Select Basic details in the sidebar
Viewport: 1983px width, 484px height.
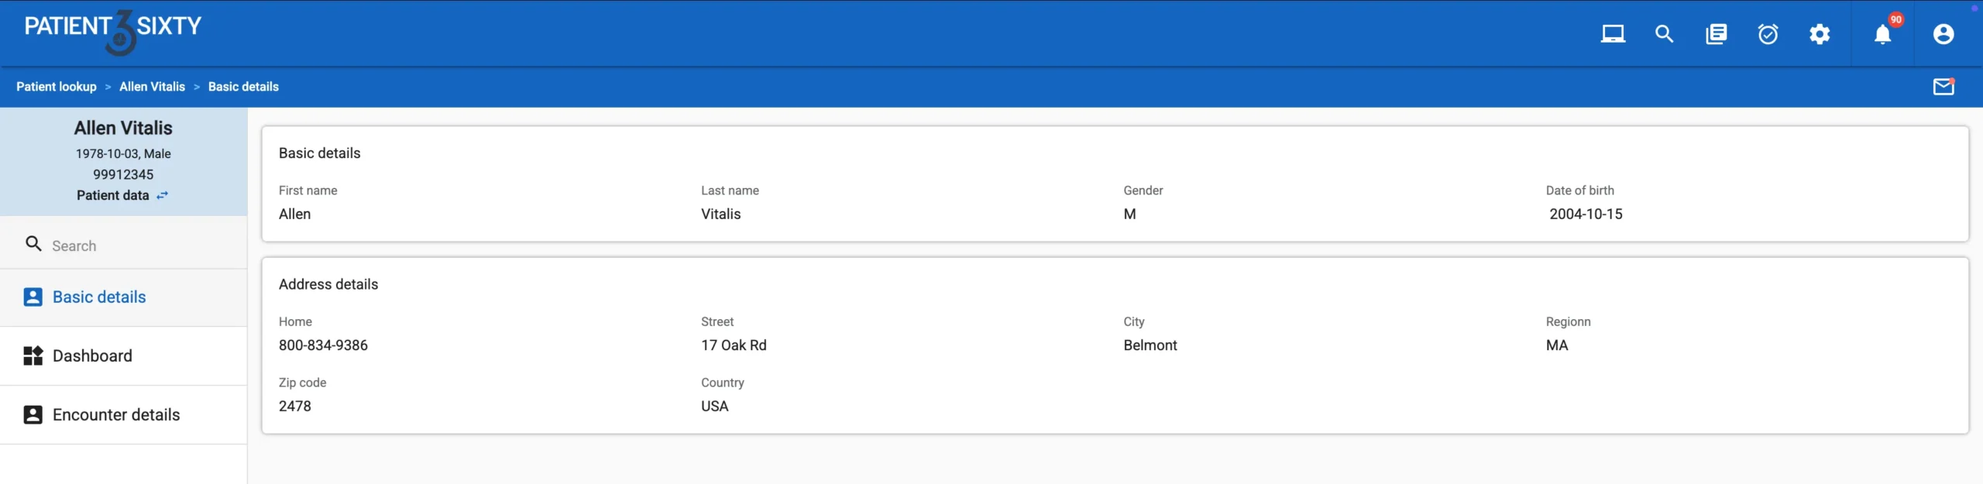(x=99, y=297)
